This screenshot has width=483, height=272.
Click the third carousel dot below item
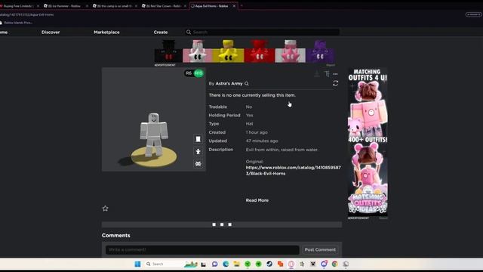(x=229, y=224)
